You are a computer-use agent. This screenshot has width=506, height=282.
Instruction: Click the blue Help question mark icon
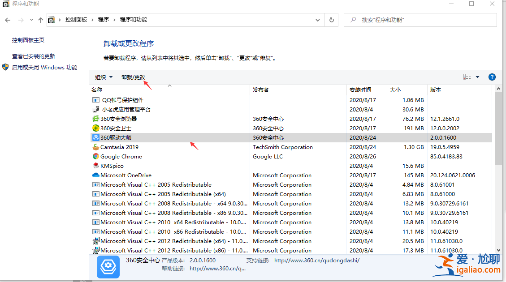tap(492, 77)
